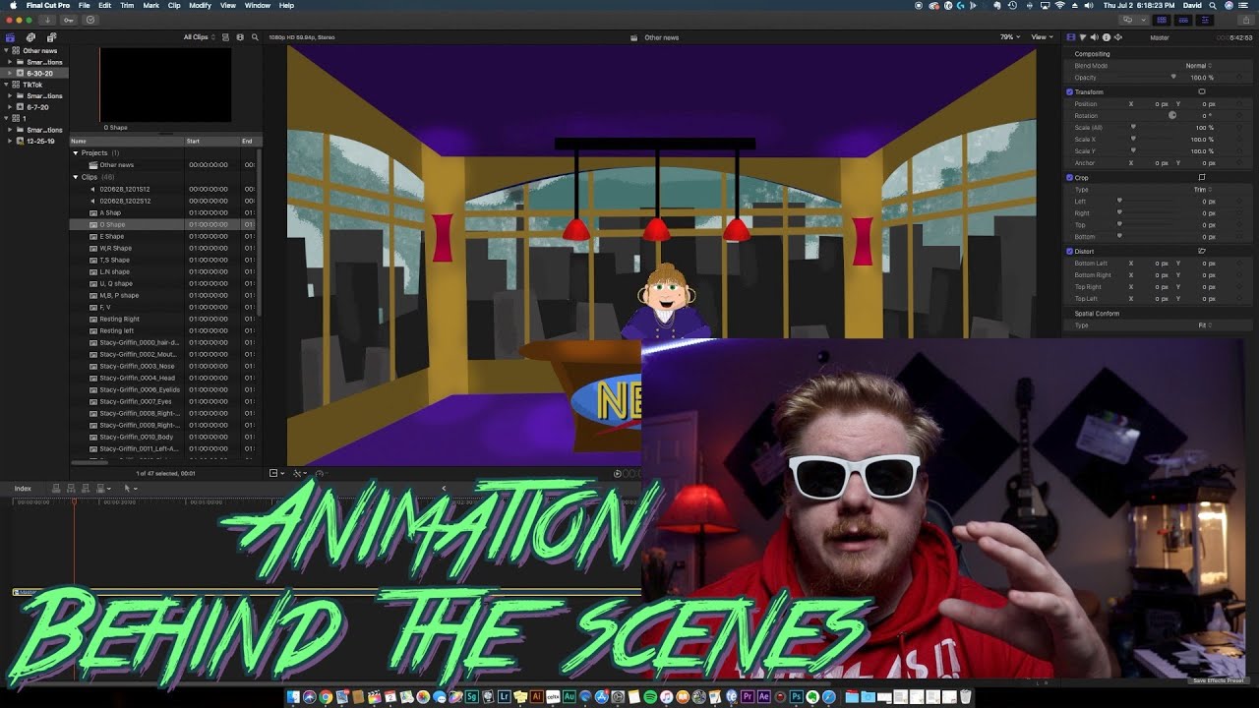The width and height of the screenshot is (1259, 708).
Task: Adjust the Opacity slider
Action: point(1172,78)
